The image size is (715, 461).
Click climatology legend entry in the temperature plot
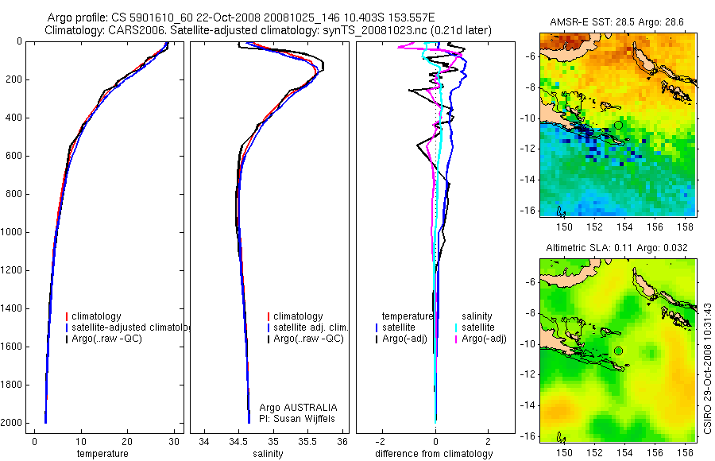[x=96, y=316]
